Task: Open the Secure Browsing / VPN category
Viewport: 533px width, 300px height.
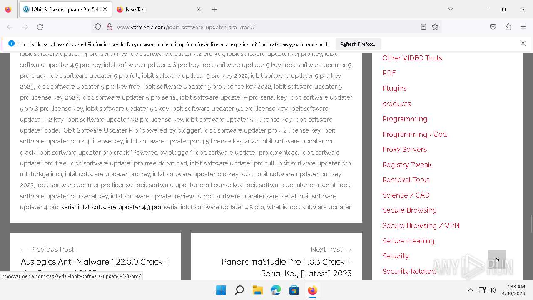Action: click(421, 225)
